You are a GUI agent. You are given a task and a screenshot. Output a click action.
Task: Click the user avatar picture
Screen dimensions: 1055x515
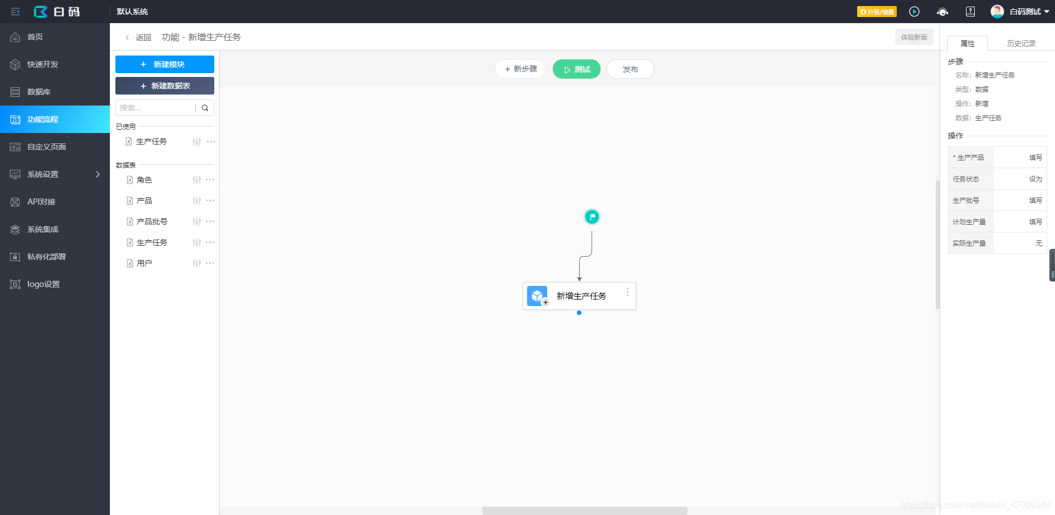(x=997, y=12)
